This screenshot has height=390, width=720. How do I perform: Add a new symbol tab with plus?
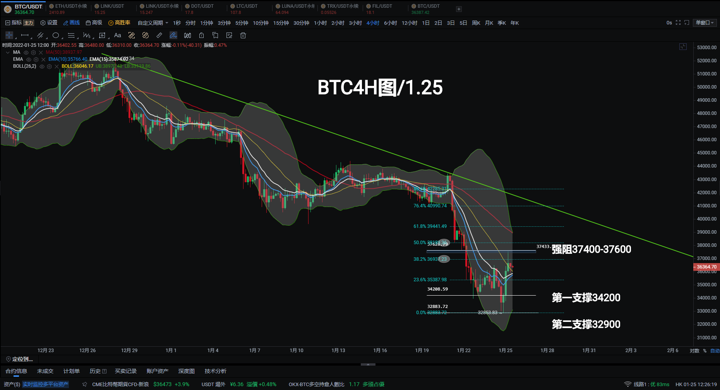pyautogui.click(x=459, y=9)
